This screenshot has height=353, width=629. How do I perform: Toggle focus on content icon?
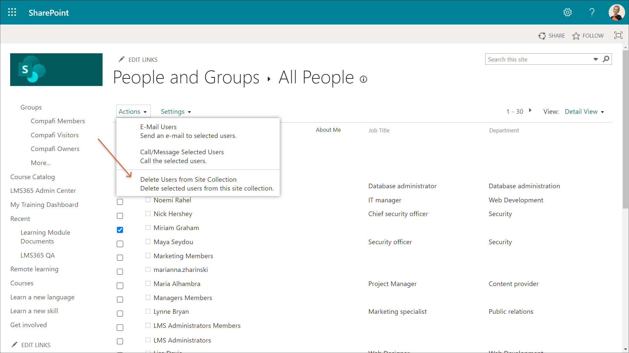(618, 35)
